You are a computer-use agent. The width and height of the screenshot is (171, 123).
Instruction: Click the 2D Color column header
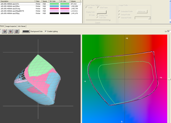pos(65,1)
